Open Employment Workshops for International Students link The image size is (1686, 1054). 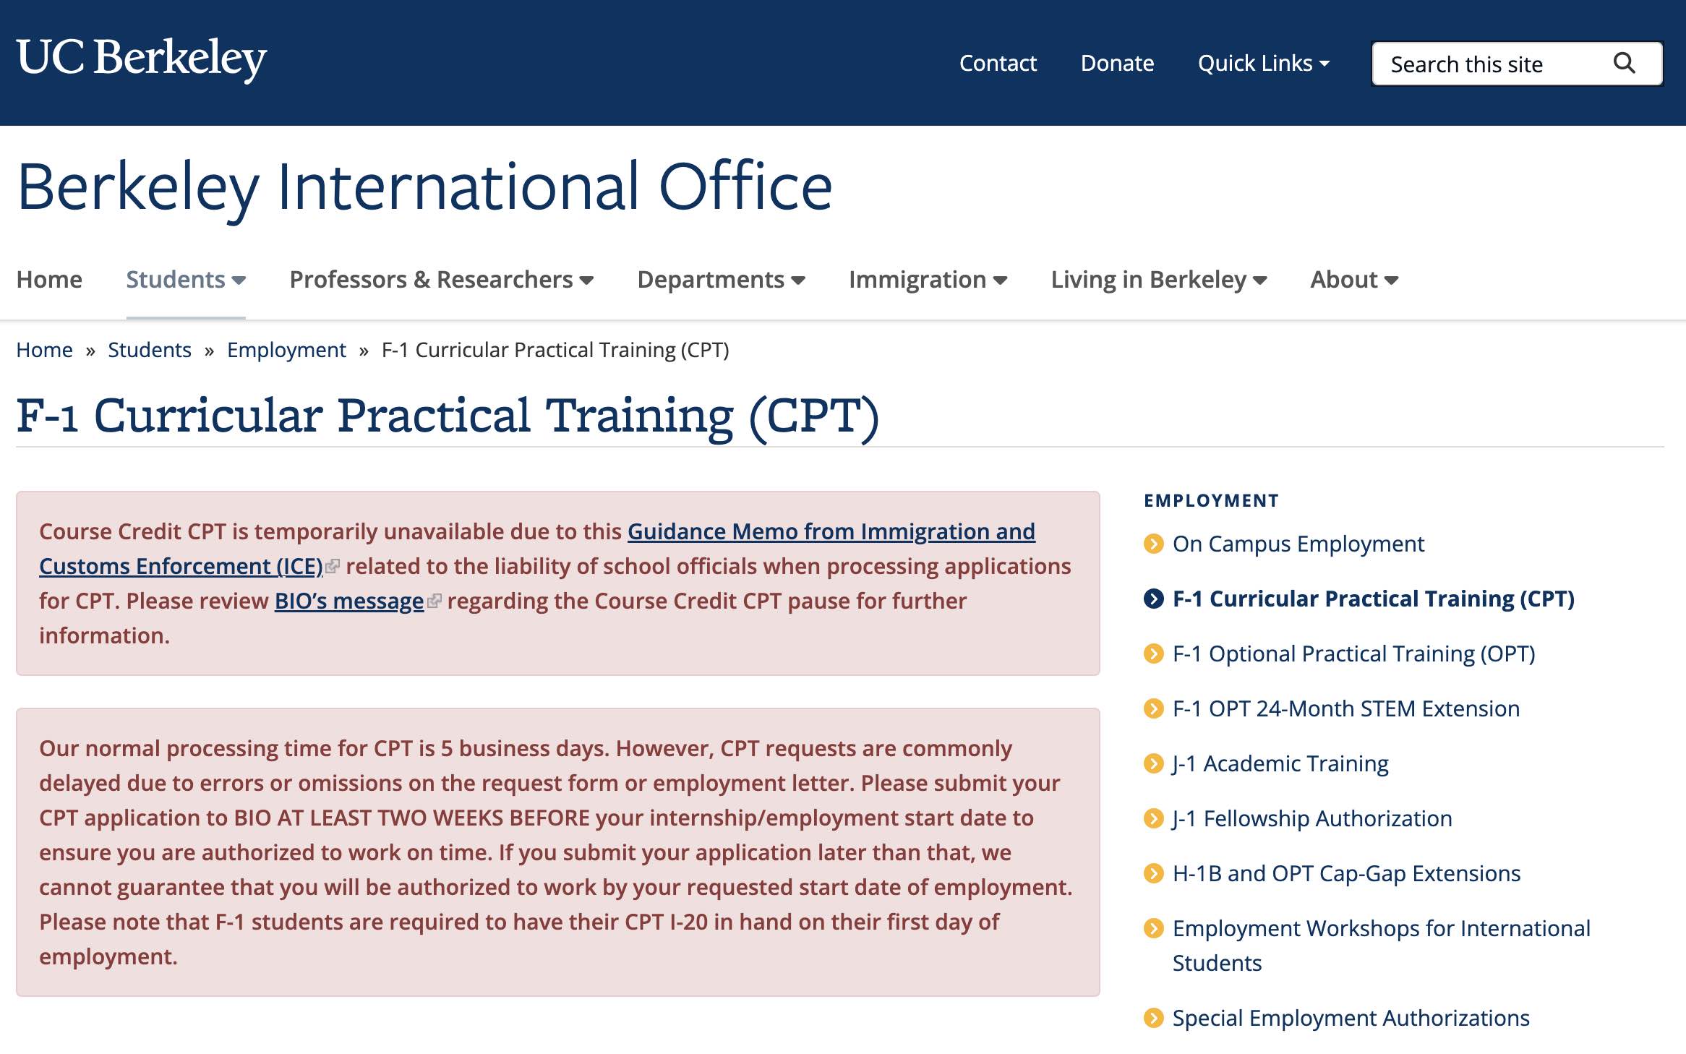pyautogui.click(x=1382, y=946)
